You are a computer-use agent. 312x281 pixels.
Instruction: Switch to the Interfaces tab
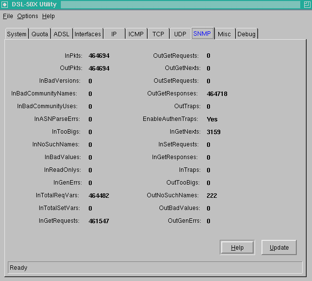click(x=88, y=34)
